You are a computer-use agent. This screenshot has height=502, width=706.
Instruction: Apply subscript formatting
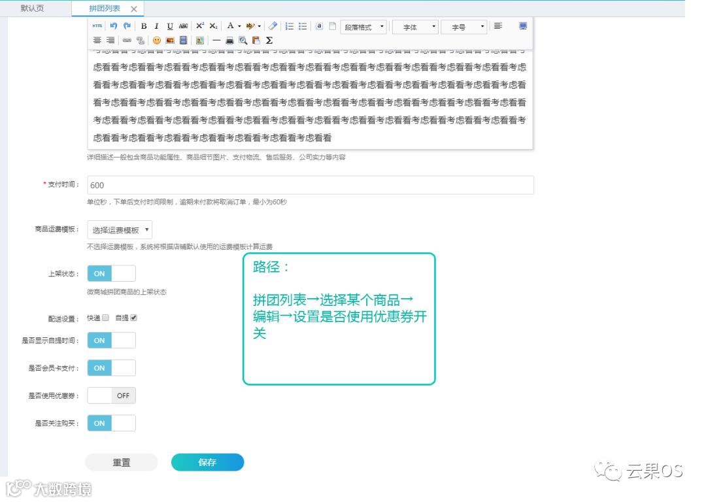[213, 26]
